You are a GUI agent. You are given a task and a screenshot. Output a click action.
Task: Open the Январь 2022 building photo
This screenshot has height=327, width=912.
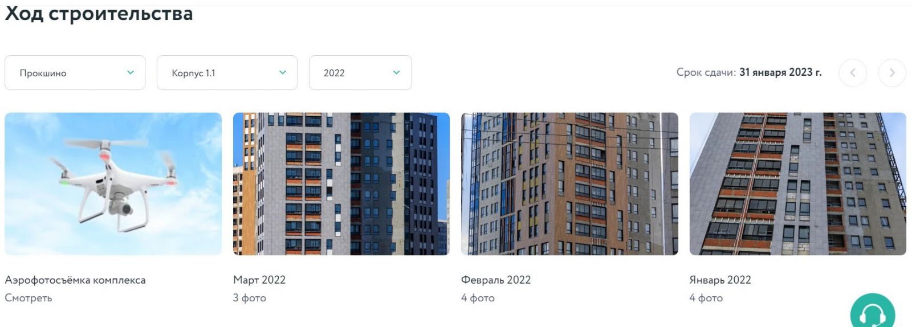pos(798,184)
